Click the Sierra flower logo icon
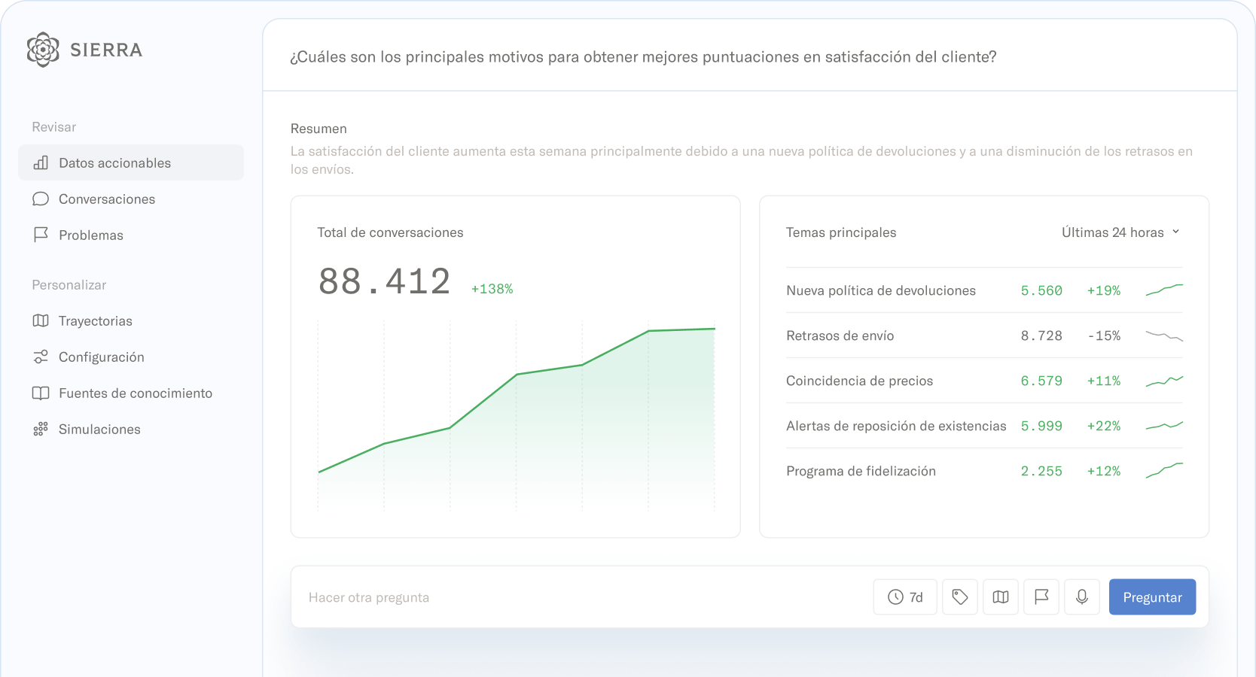Image resolution: width=1256 pixels, height=677 pixels. (x=43, y=50)
